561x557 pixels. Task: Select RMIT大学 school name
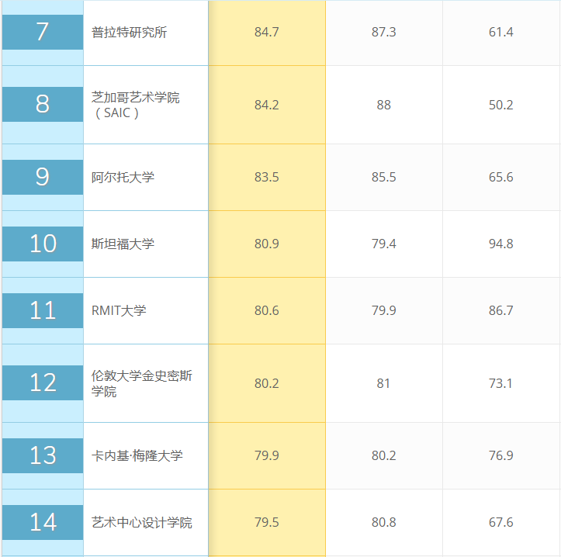point(119,310)
